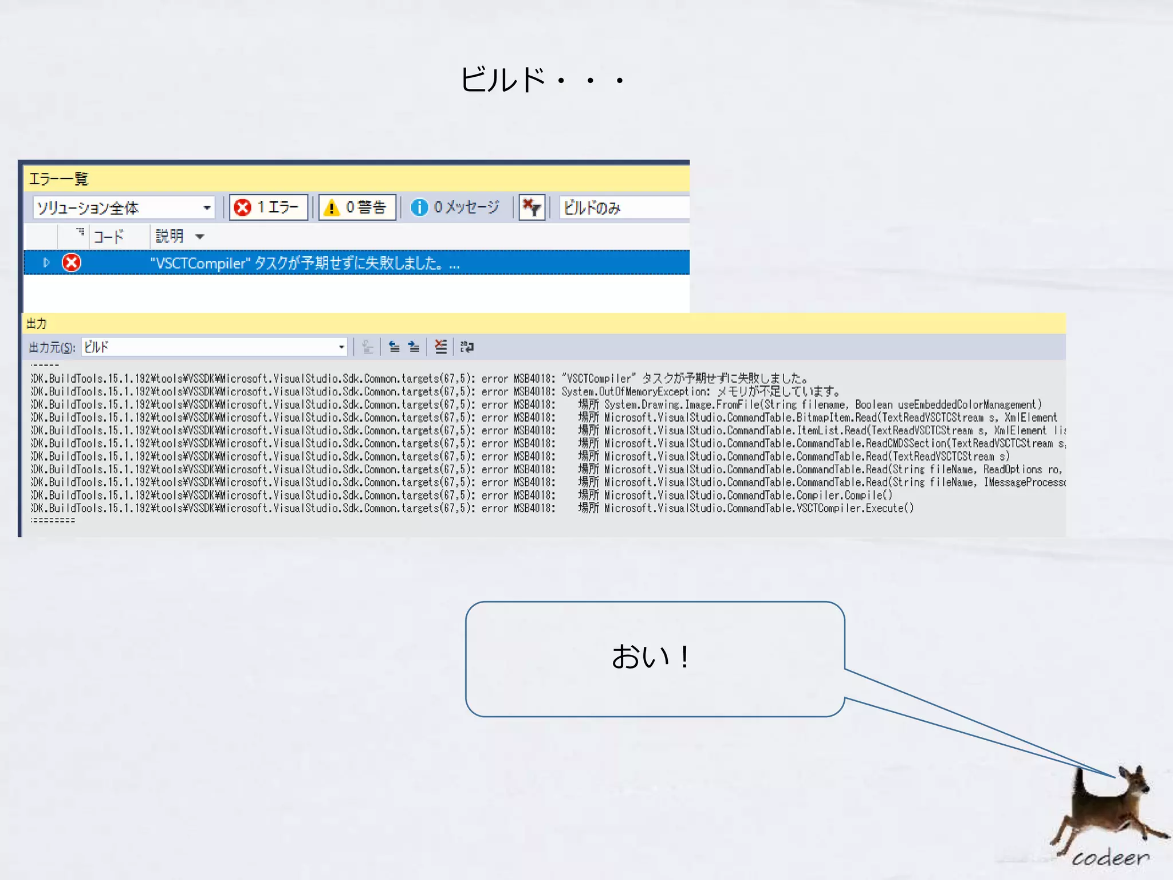Expand the VSCTCompiler error row details

point(46,262)
